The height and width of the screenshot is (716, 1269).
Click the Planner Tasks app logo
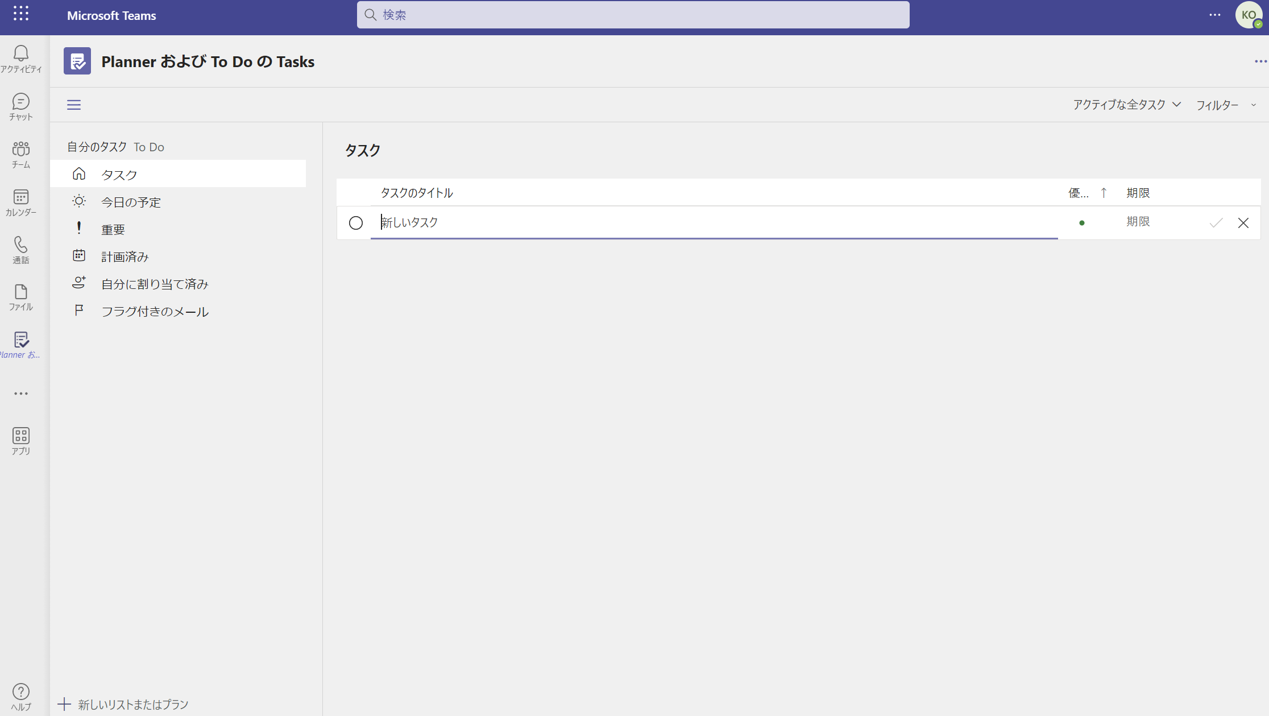[x=77, y=61]
